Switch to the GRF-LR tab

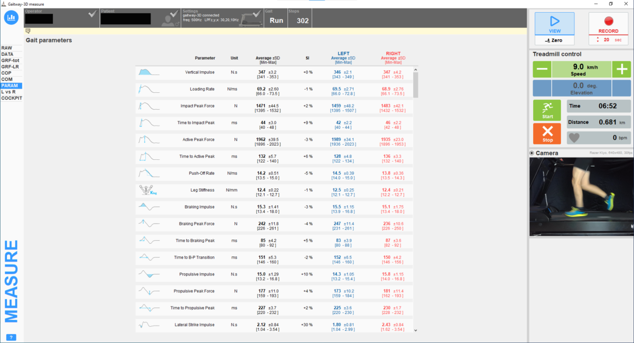[x=11, y=66]
